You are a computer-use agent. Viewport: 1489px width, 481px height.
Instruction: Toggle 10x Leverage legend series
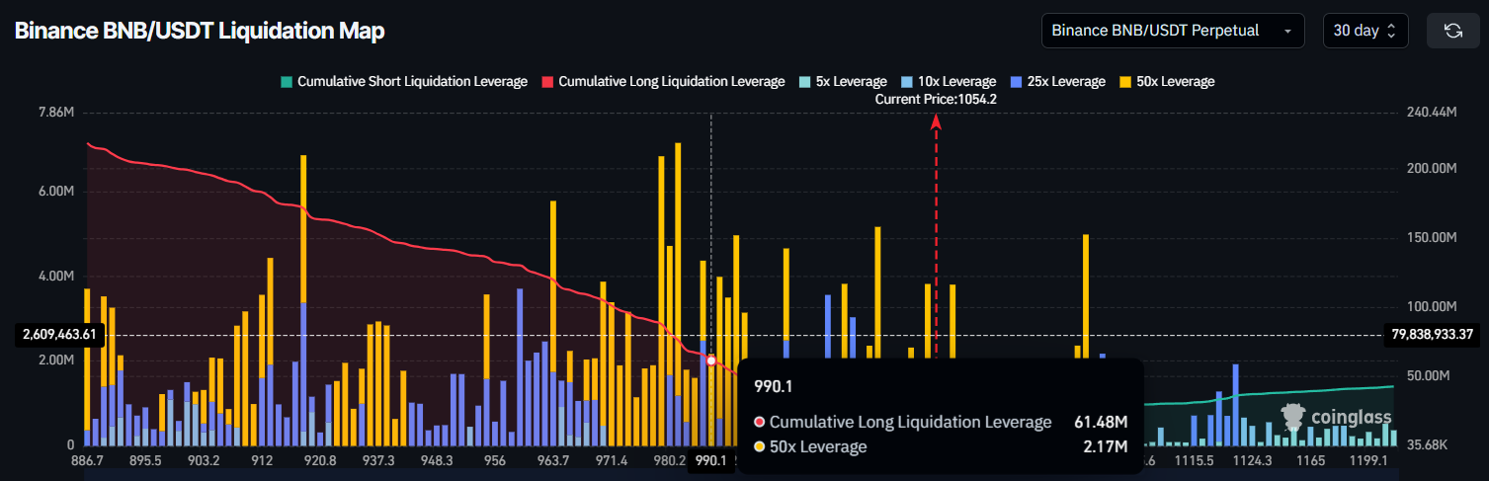949,81
